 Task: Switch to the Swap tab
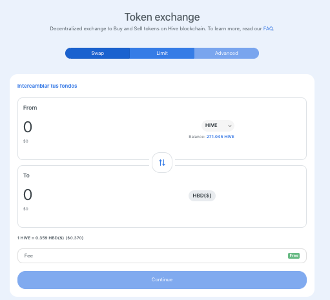98,53
